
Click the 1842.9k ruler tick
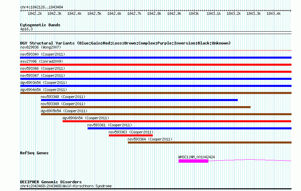pos(174,13)
